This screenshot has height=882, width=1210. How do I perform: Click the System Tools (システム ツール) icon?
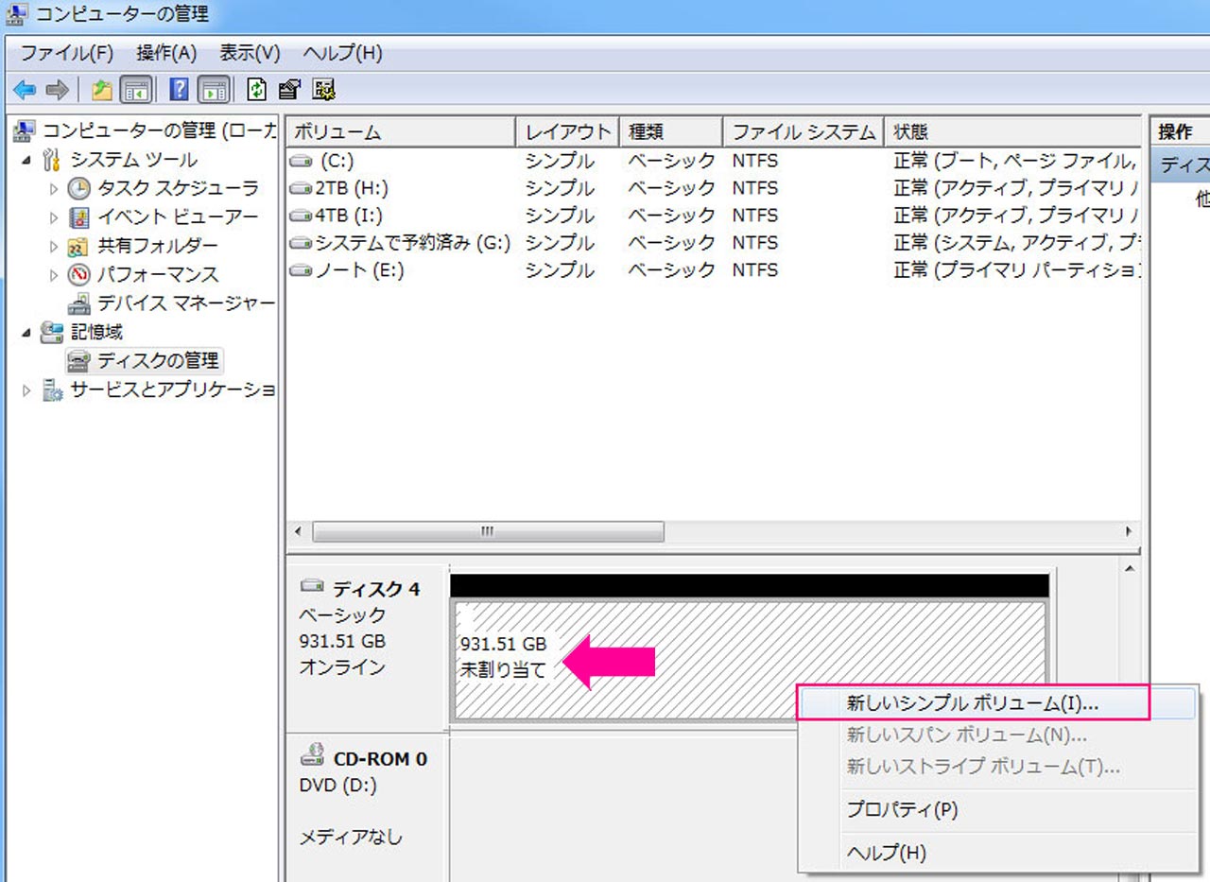pos(52,160)
